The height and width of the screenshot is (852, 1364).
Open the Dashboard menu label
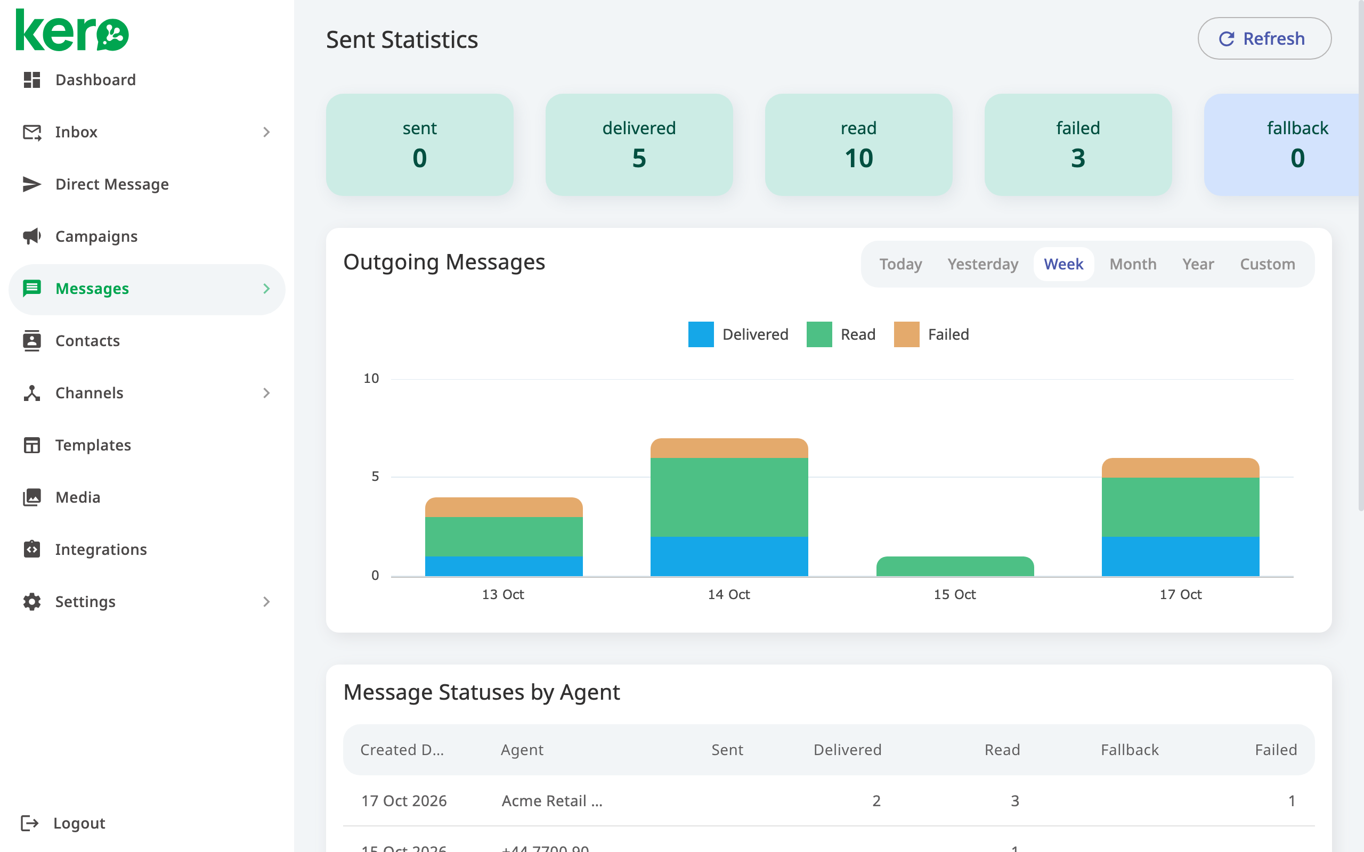[x=96, y=80]
